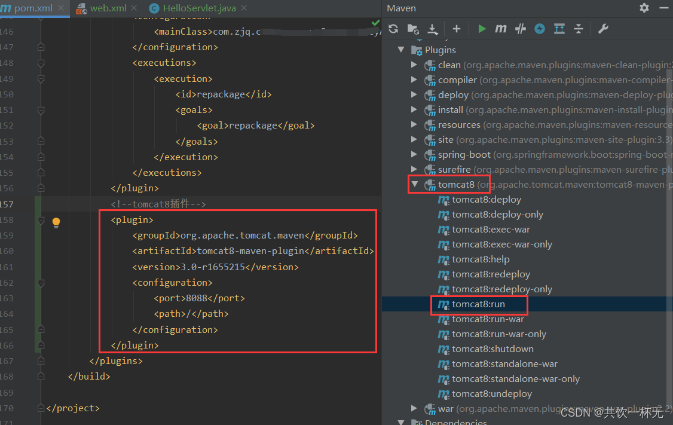673x425 pixels.
Task: Collapse the tomcat8 plugin node
Action: coord(415,184)
